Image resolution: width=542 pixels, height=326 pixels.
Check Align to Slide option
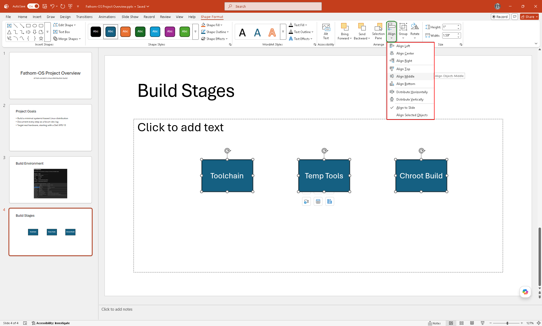coord(410,108)
